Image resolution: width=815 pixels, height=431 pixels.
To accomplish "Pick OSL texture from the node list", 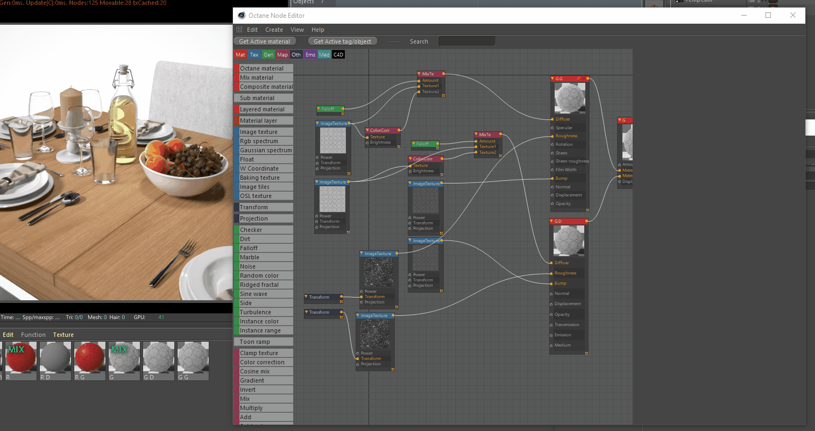I will tap(264, 196).
